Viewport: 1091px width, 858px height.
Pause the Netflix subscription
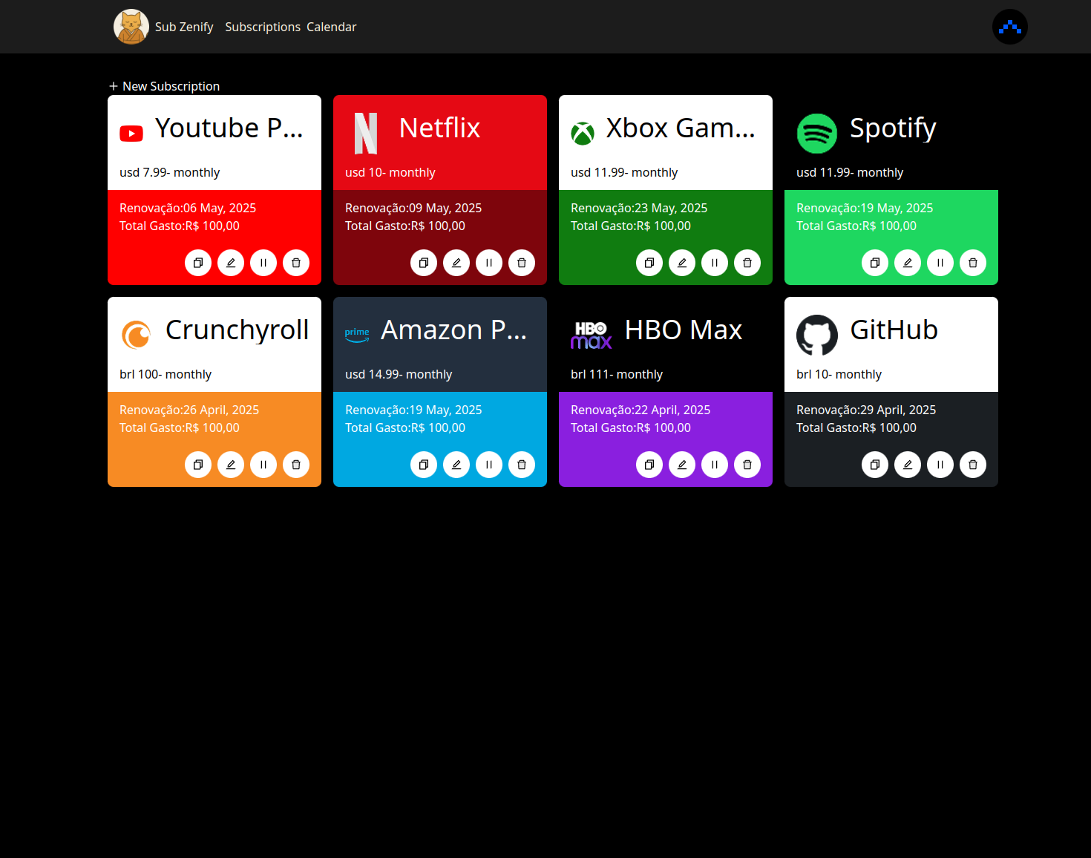pyautogui.click(x=488, y=263)
